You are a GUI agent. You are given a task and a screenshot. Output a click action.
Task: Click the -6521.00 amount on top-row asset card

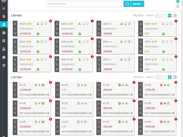point(107,90)
